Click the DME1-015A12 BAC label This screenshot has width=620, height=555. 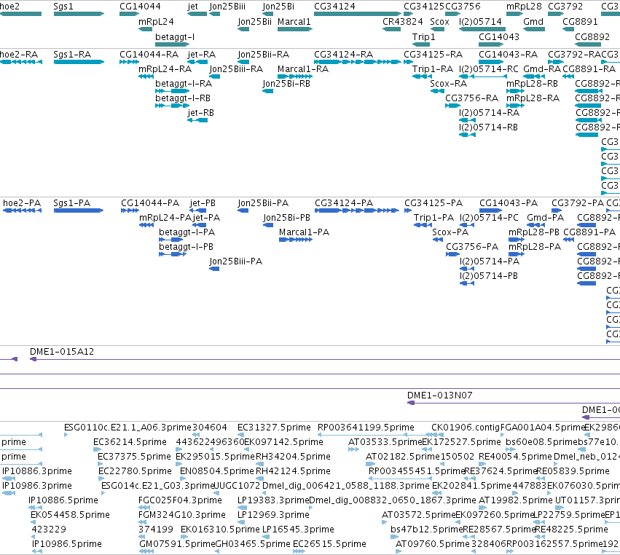coord(62,352)
